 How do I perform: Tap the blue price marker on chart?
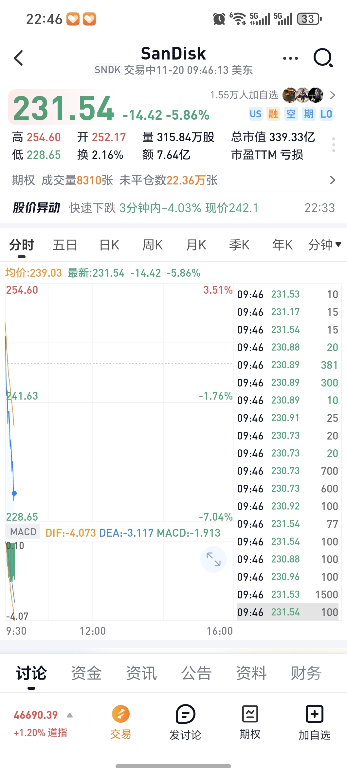click(x=14, y=493)
